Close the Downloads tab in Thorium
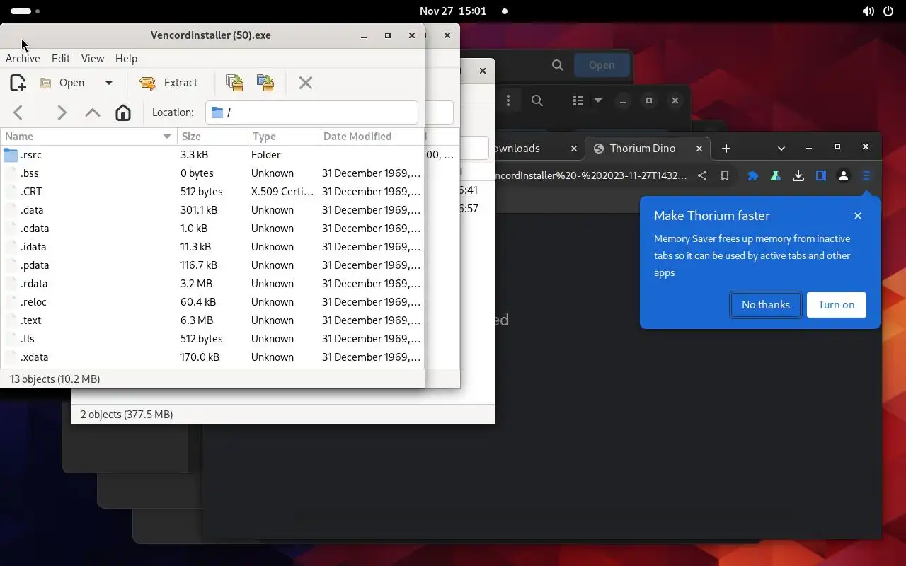 point(574,149)
